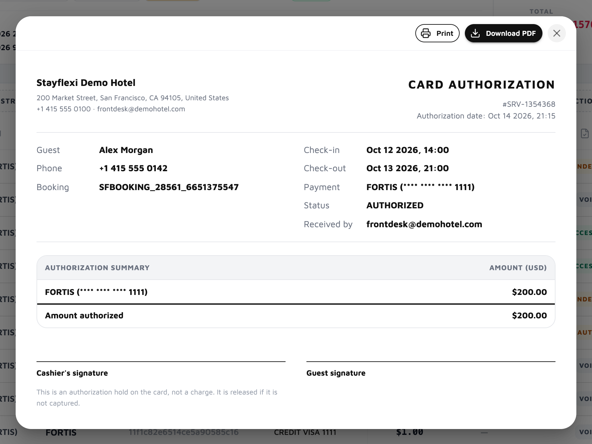Click the Print button

(437, 33)
